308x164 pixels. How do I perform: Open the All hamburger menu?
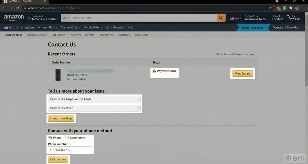pos(8,27)
